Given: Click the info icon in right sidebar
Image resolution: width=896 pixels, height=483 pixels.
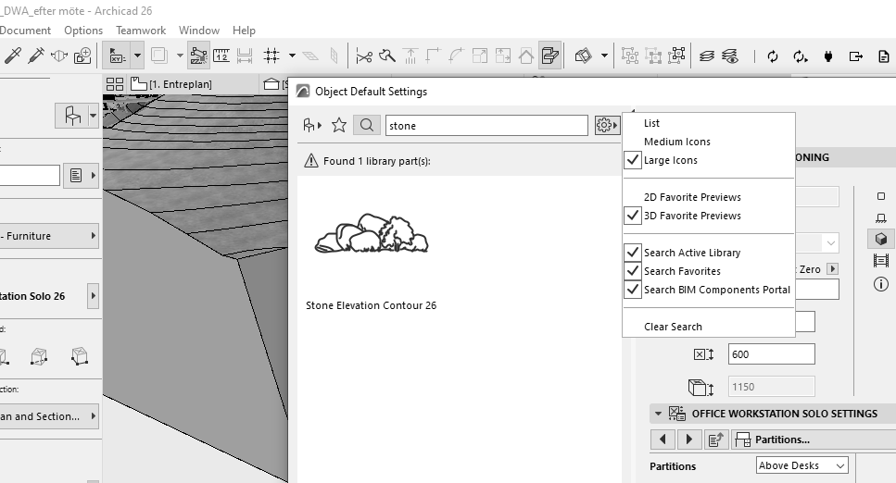Looking at the screenshot, I should pos(880,284).
